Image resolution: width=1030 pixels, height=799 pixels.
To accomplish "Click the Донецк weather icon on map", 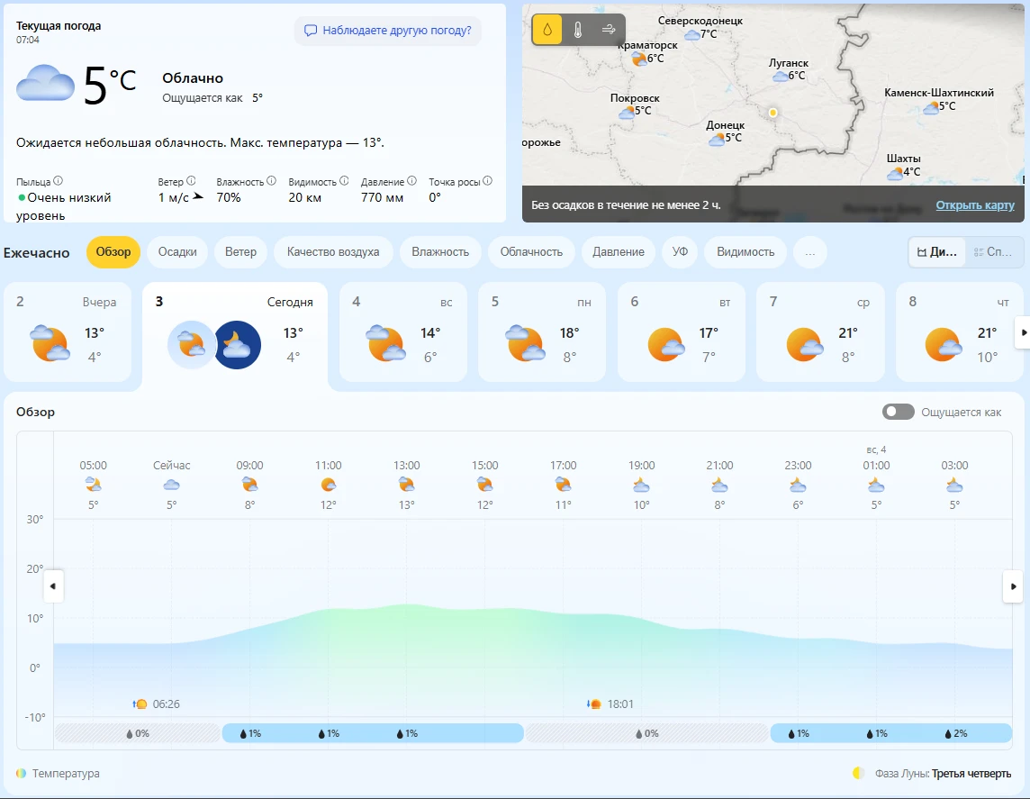I will 717,139.
